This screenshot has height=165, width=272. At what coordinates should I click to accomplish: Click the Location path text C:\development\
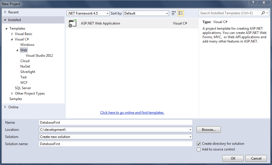[53, 130]
